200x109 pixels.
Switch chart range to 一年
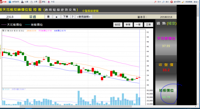(x=138, y=25)
